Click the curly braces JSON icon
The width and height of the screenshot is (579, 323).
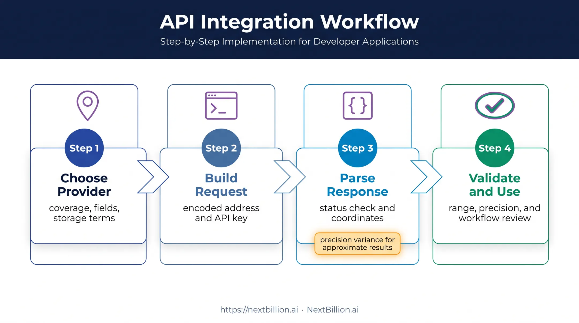pyautogui.click(x=358, y=106)
